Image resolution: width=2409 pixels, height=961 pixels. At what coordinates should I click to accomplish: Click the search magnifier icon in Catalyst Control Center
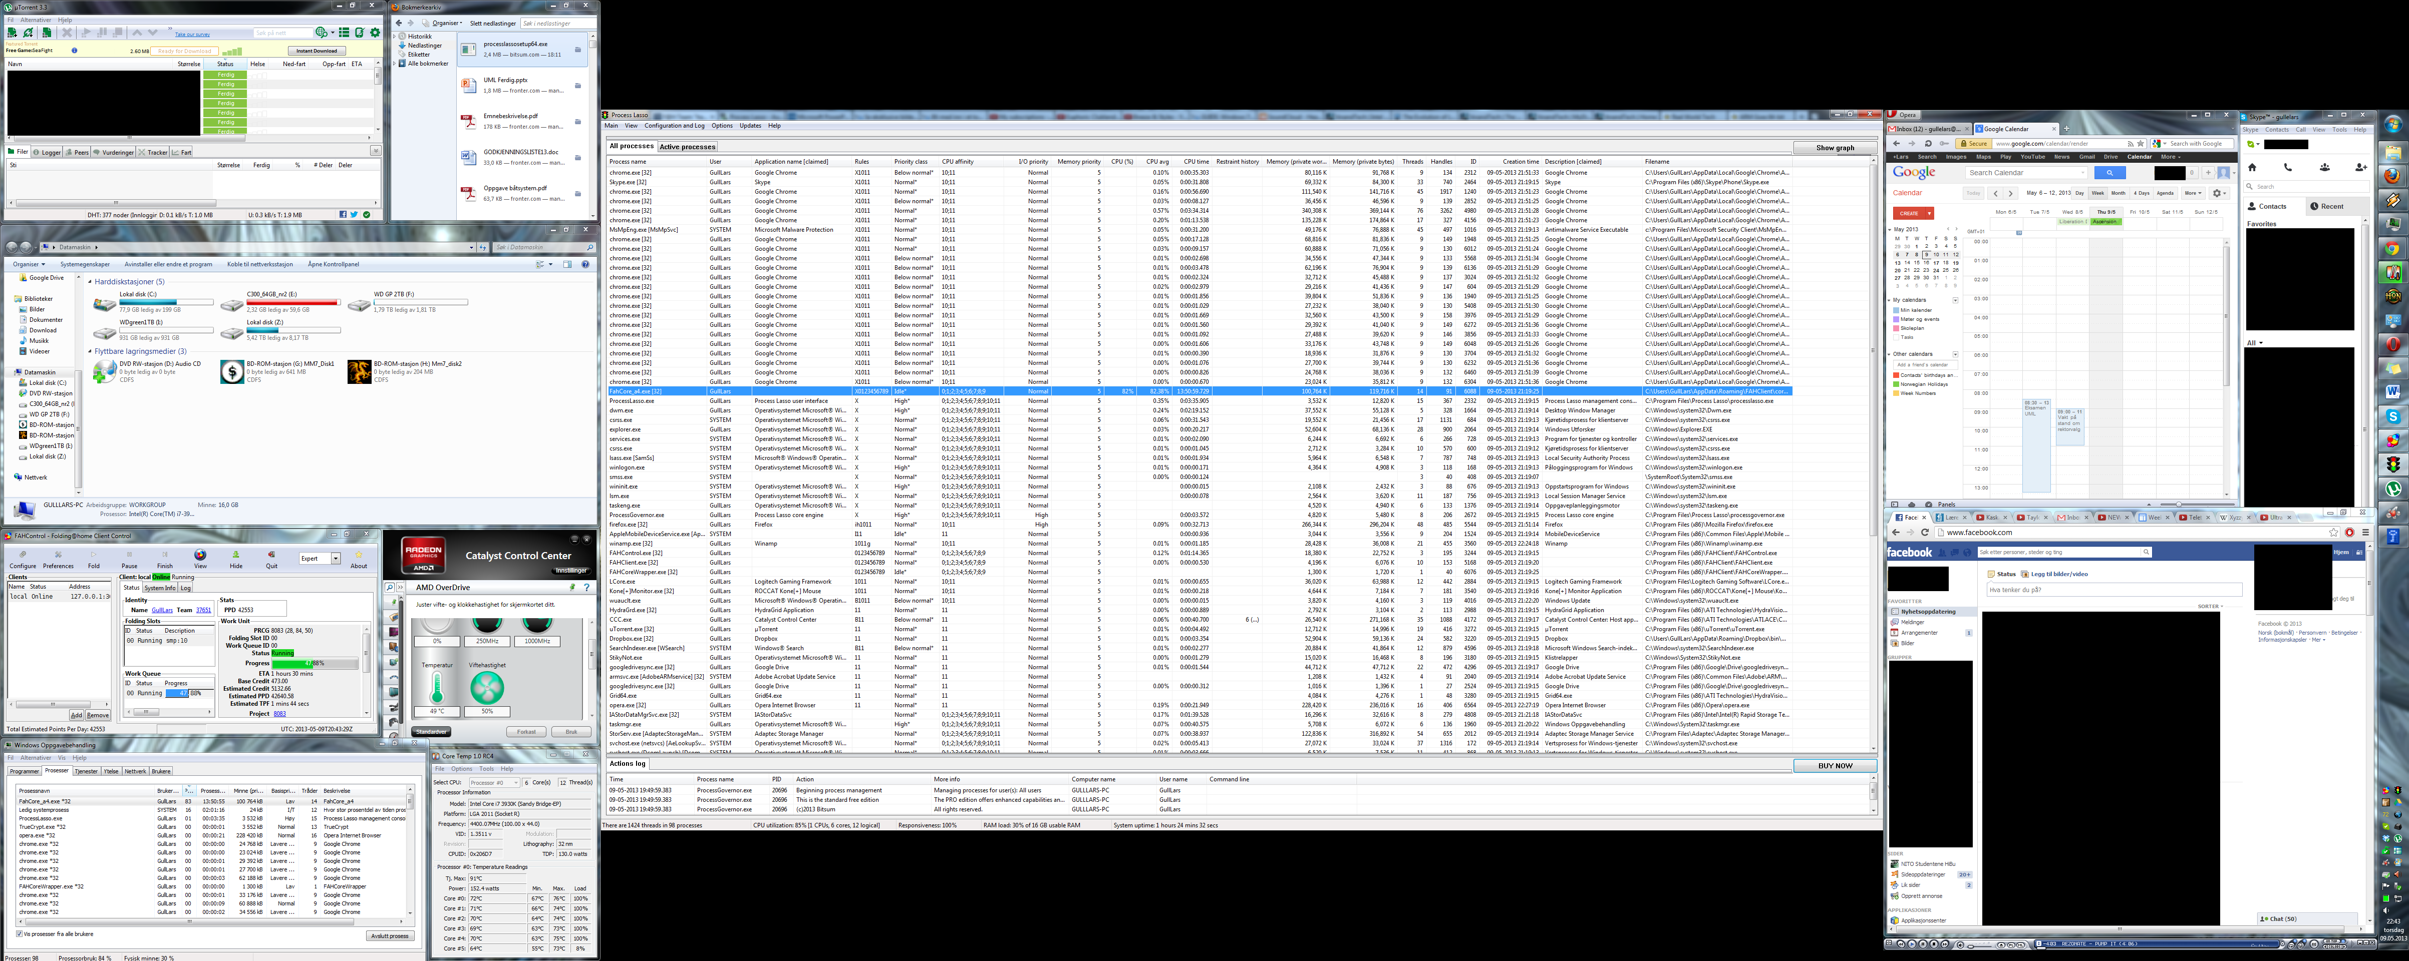(x=390, y=588)
